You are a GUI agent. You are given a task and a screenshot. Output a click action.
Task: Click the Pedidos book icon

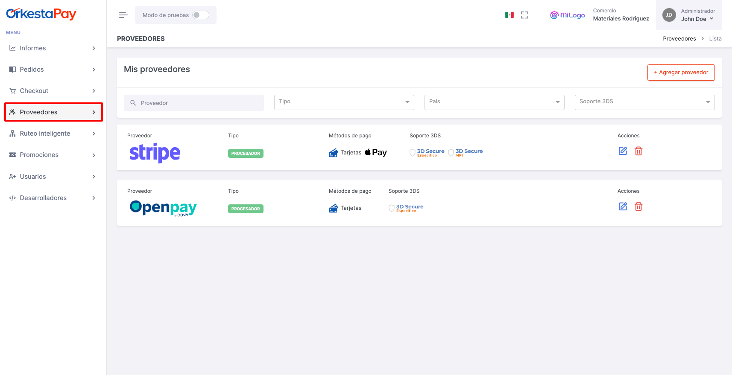[12, 70]
